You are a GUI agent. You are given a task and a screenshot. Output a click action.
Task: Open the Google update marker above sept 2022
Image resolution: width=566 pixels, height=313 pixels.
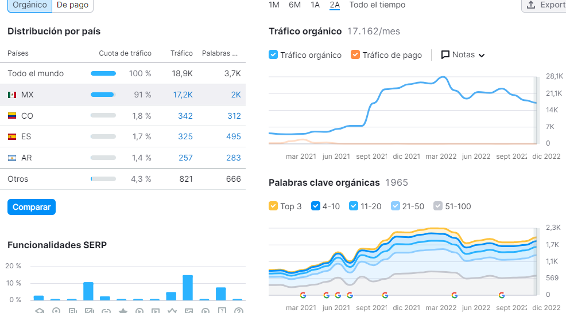point(501,295)
